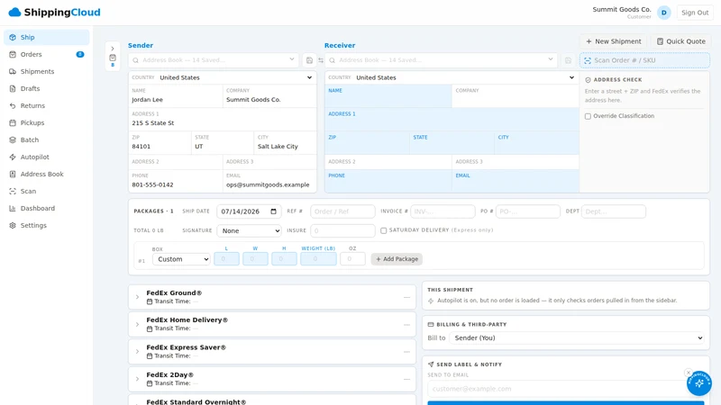Screen dimensions: 721x405
Task: Click the Returns arrow icon
Action: [x=13, y=105]
